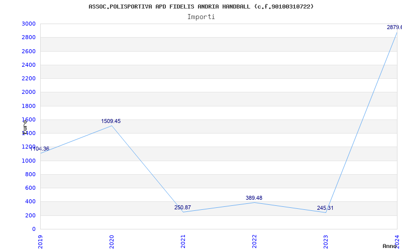402x251 pixels.
Task: Select the 1104.36 data label
Action: pos(40,149)
